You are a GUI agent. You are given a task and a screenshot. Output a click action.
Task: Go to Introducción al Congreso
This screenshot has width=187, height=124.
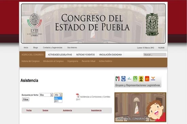point(53,61)
